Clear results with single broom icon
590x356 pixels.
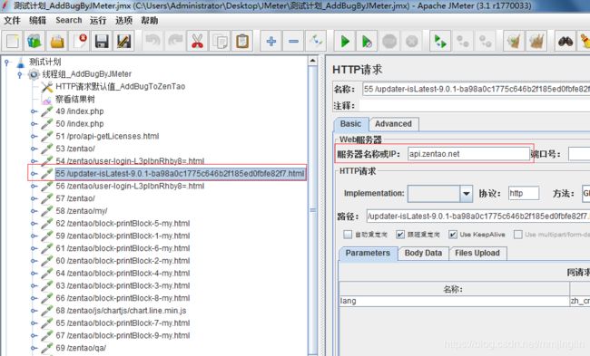pos(514,41)
